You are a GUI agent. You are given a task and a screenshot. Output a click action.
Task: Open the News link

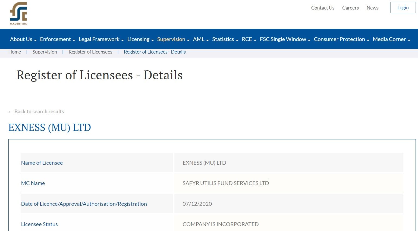tap(372, 8)
